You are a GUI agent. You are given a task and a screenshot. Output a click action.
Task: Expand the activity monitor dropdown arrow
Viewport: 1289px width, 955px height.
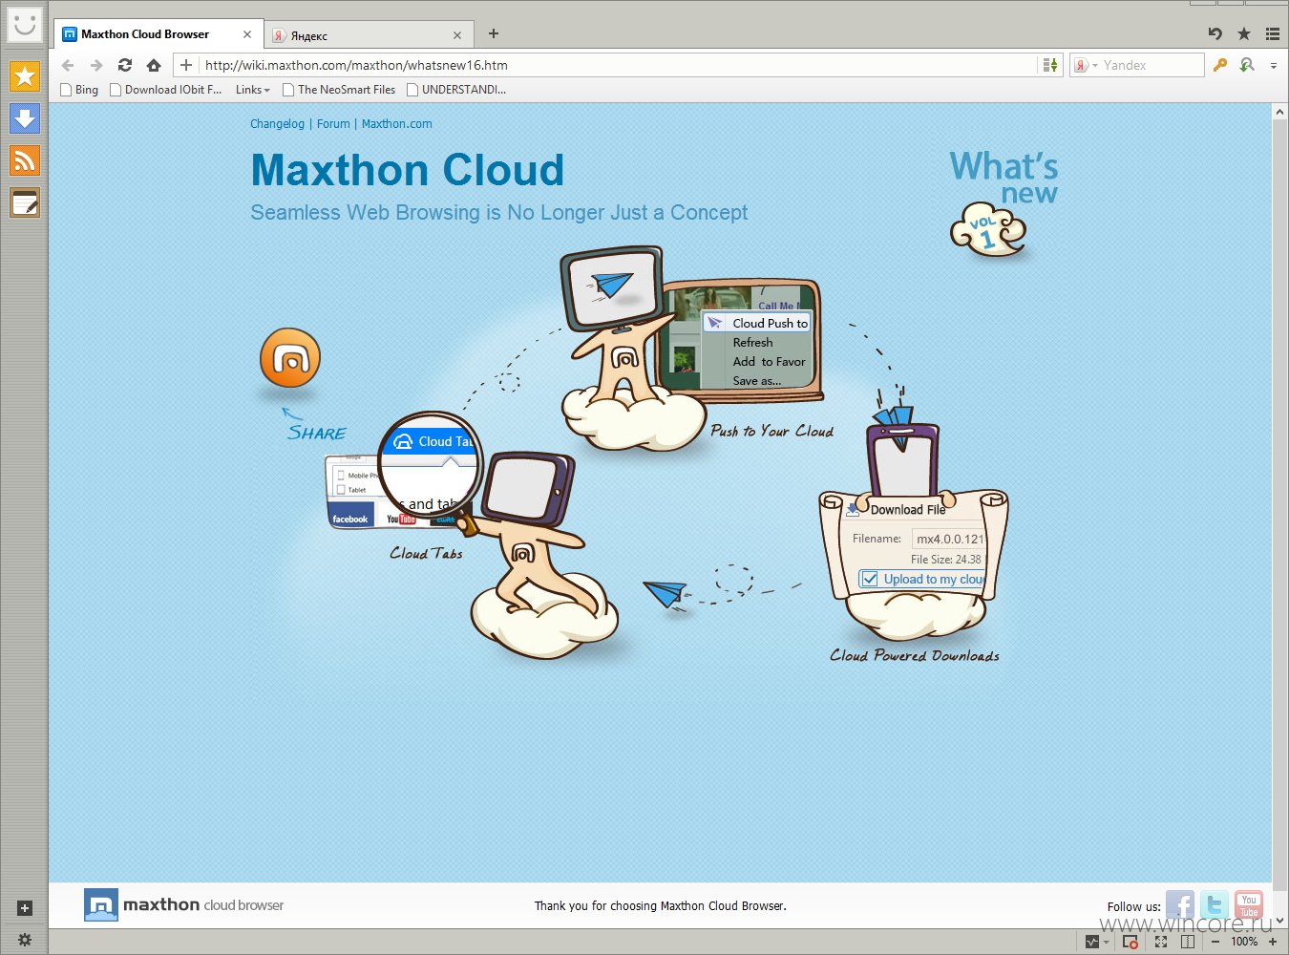(x=1107, y=942)
